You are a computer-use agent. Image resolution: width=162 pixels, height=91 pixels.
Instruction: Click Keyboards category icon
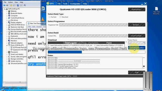click(x=9, y=36)
